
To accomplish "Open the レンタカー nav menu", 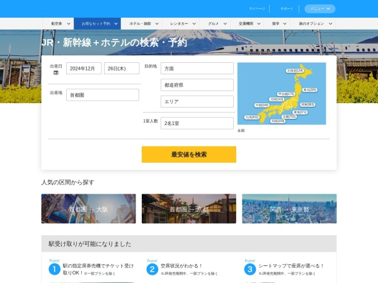I will coord(181,24).
